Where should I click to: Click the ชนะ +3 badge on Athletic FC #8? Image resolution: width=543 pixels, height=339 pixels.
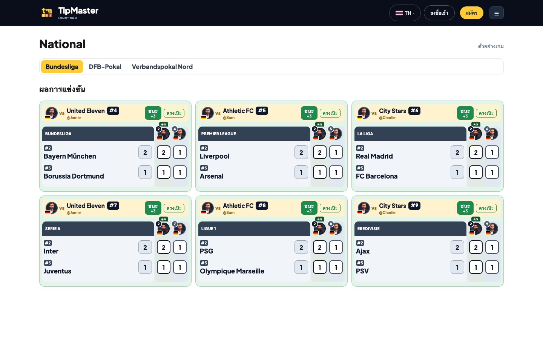(x=309, y=208)
